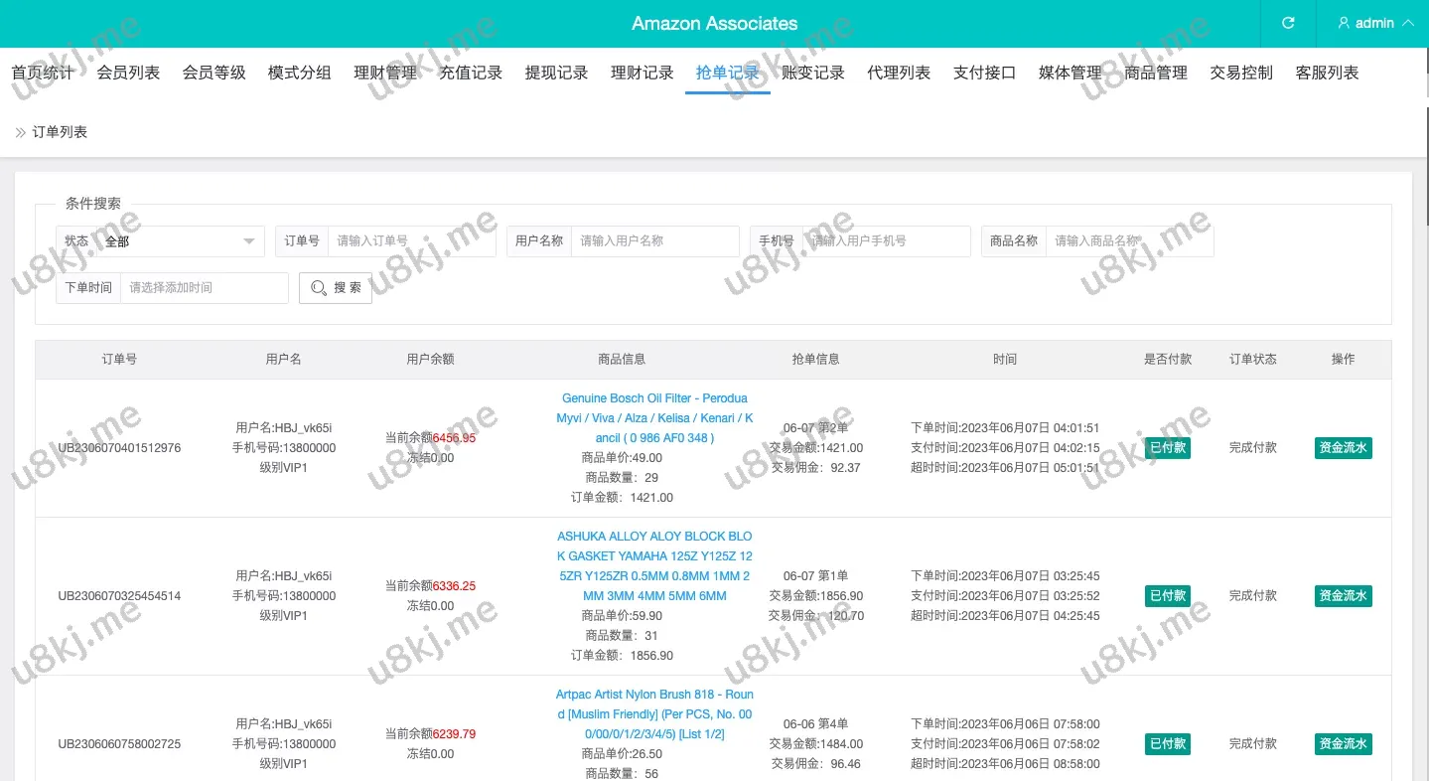Switch to 会员列表 tab
The width and height of the screenshot is (1429, 781).
point(128,73)
